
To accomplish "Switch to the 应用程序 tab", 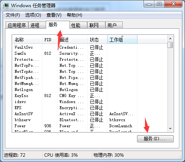I will point(17,25).
